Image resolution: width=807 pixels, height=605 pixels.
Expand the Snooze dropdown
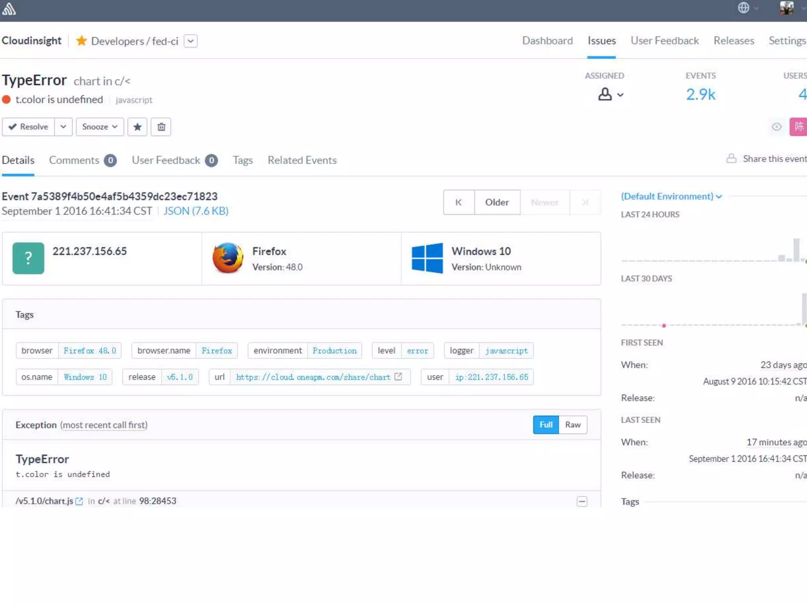[100, 127]
